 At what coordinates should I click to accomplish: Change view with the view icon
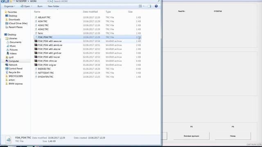pyautogui.click(x=140, y=7)
